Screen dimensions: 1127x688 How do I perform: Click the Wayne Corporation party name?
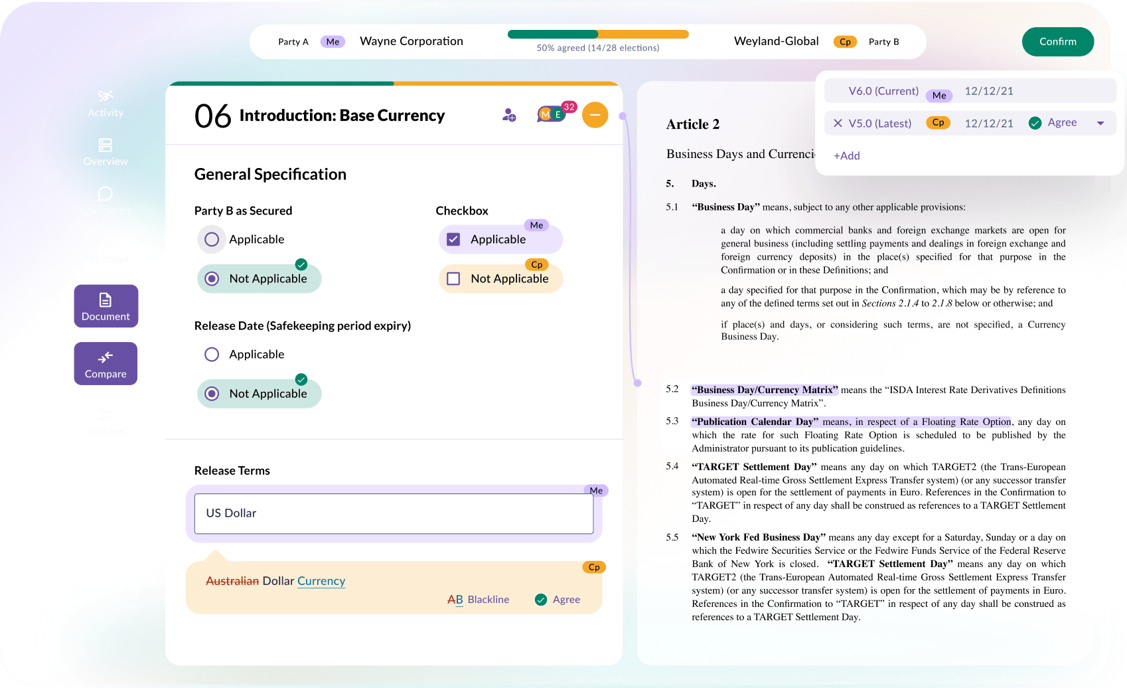click(412, 41)
